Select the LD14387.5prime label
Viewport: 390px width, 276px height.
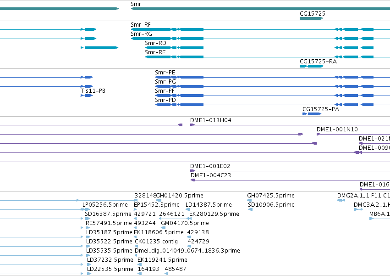click(x=209, y=205)
